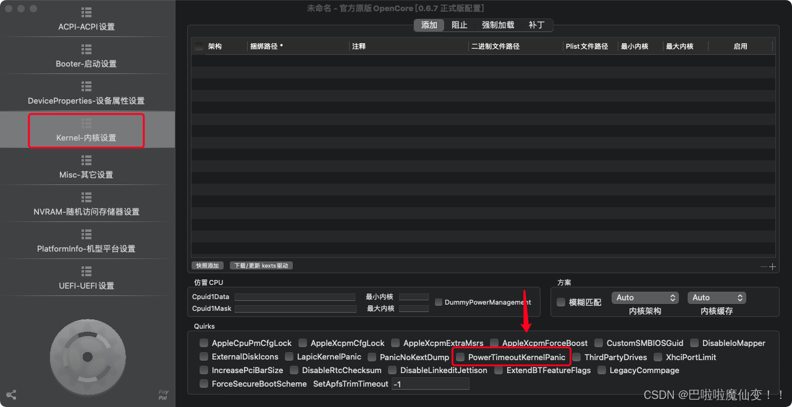Enable AppleXcpmExtraMsrs quirk

point(395,343)
